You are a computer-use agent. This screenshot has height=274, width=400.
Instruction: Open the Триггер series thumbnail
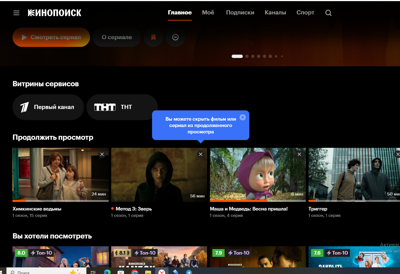click(353, 175)
